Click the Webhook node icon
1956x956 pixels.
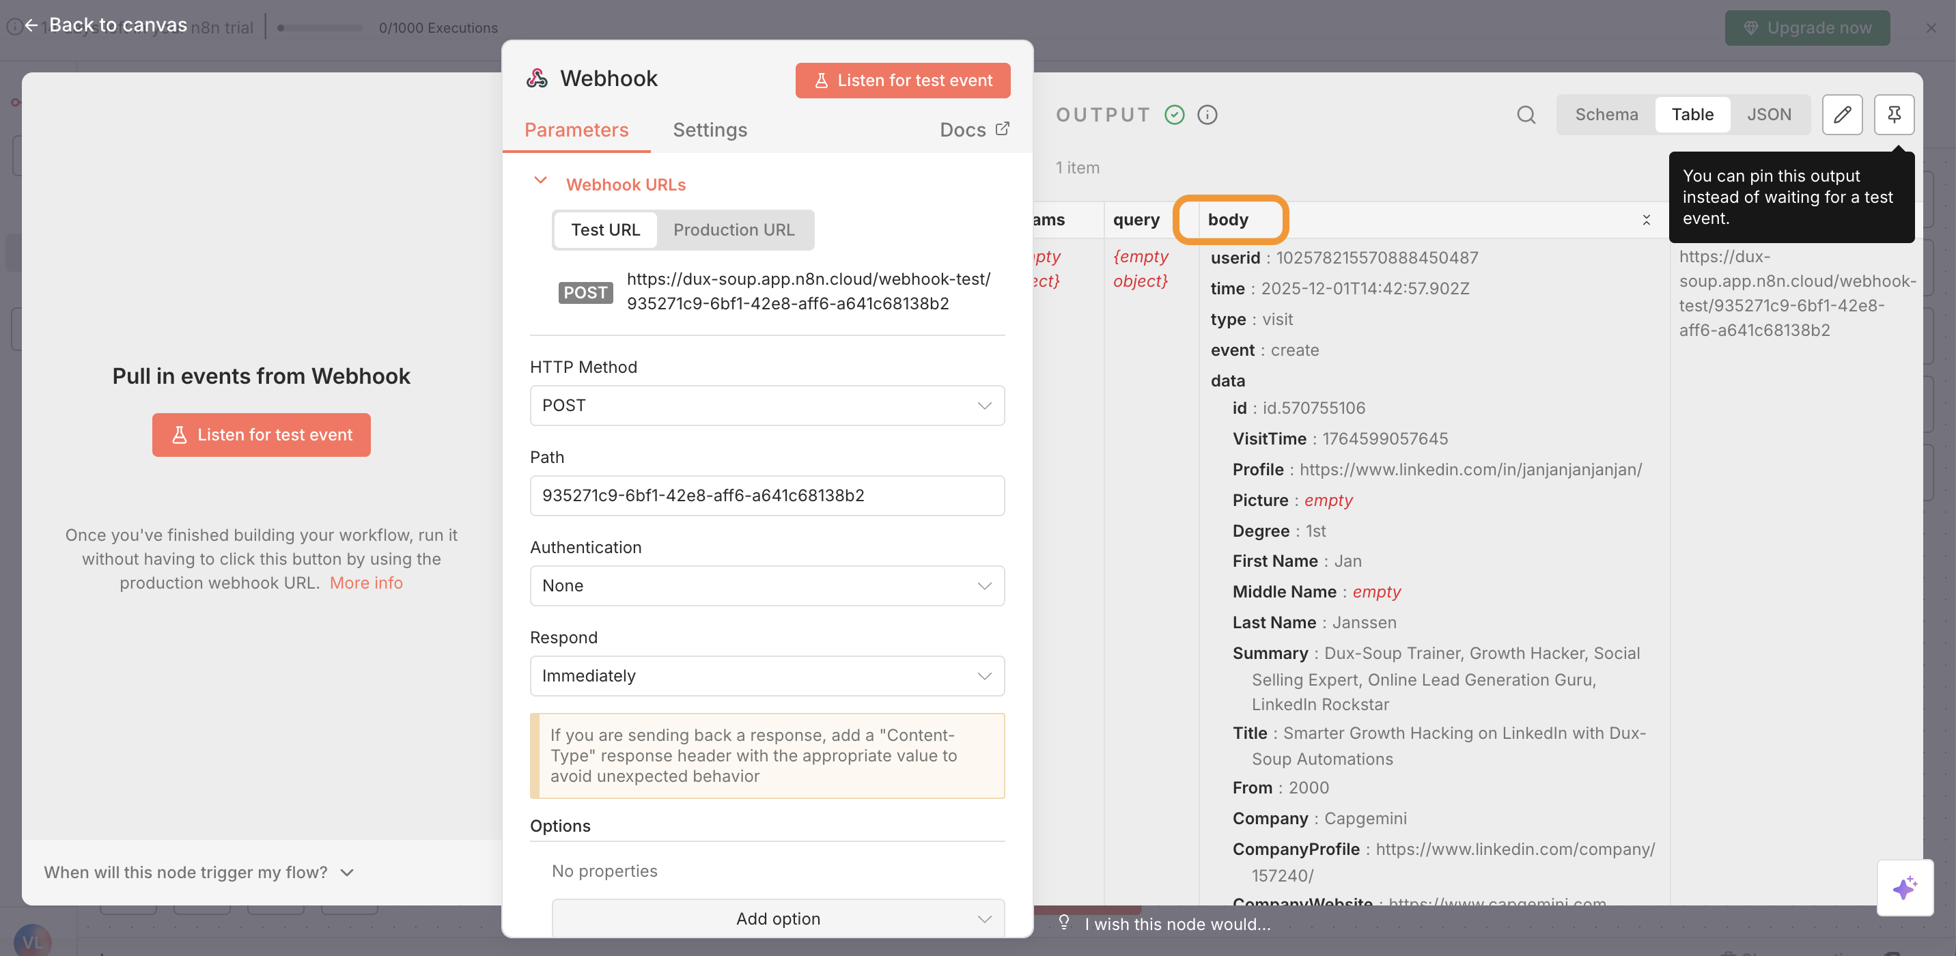(537, 79)
